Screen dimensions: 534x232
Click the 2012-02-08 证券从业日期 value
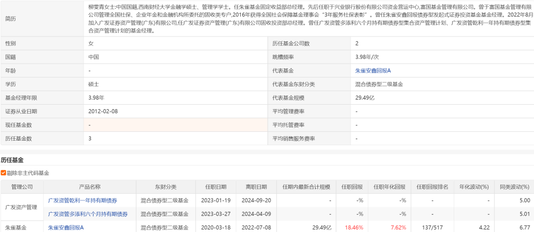103,111
